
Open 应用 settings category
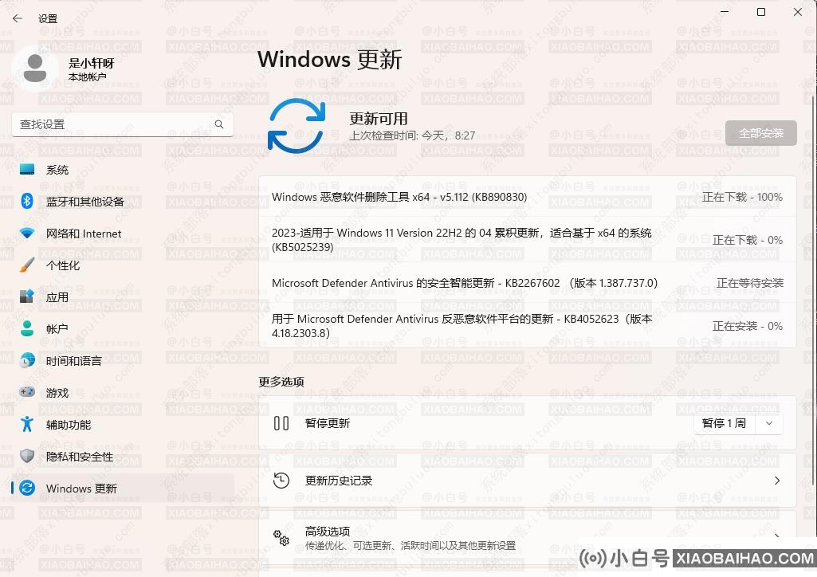point(123,296)
